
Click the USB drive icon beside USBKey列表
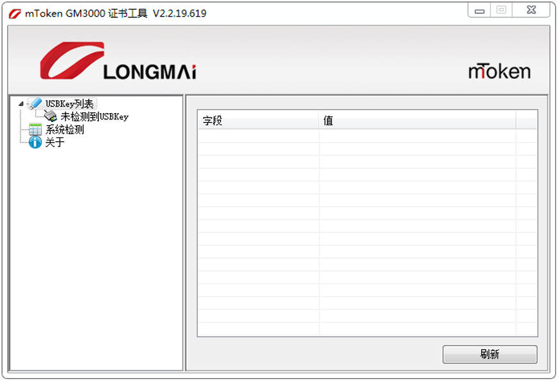pos(35,104)
